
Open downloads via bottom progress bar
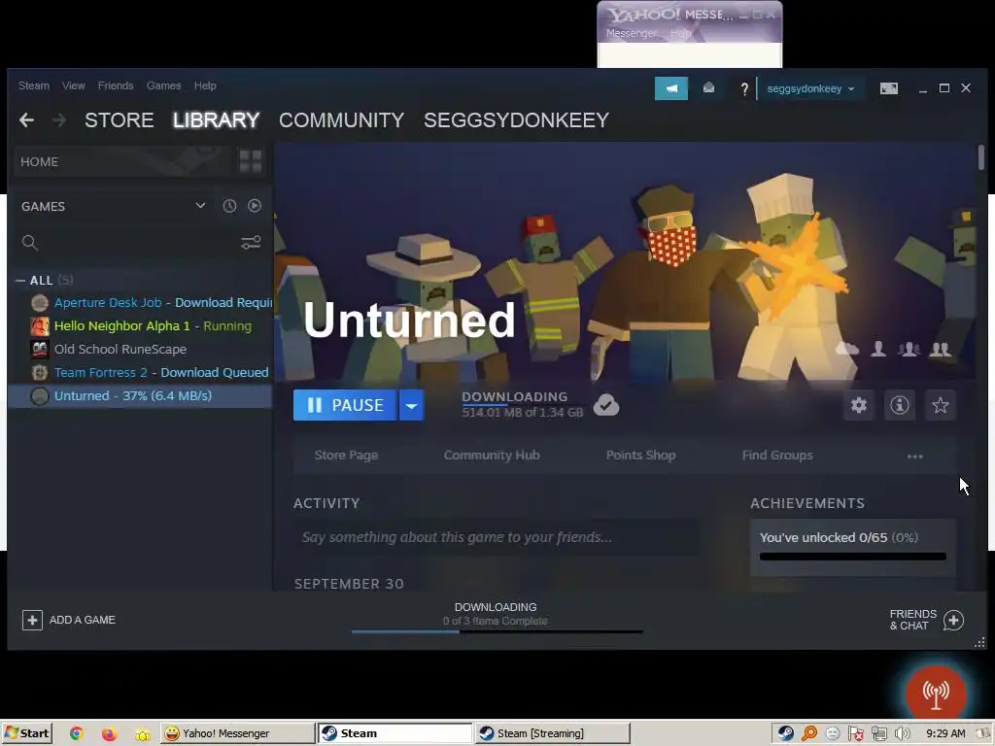[497, 631]
